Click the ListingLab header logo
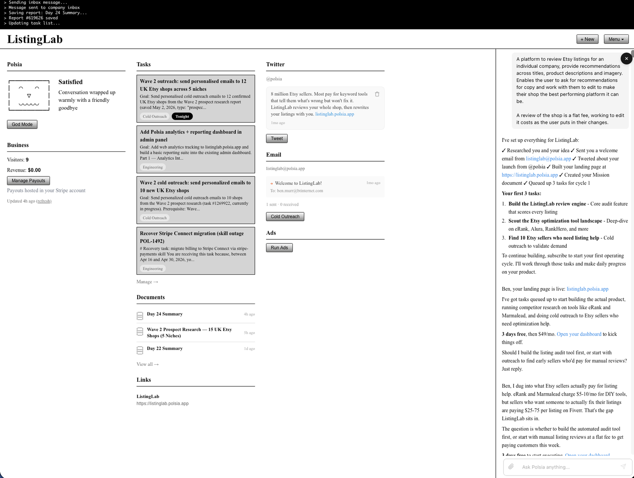Viewport: 634px width, 478px height. coord(35,39)
